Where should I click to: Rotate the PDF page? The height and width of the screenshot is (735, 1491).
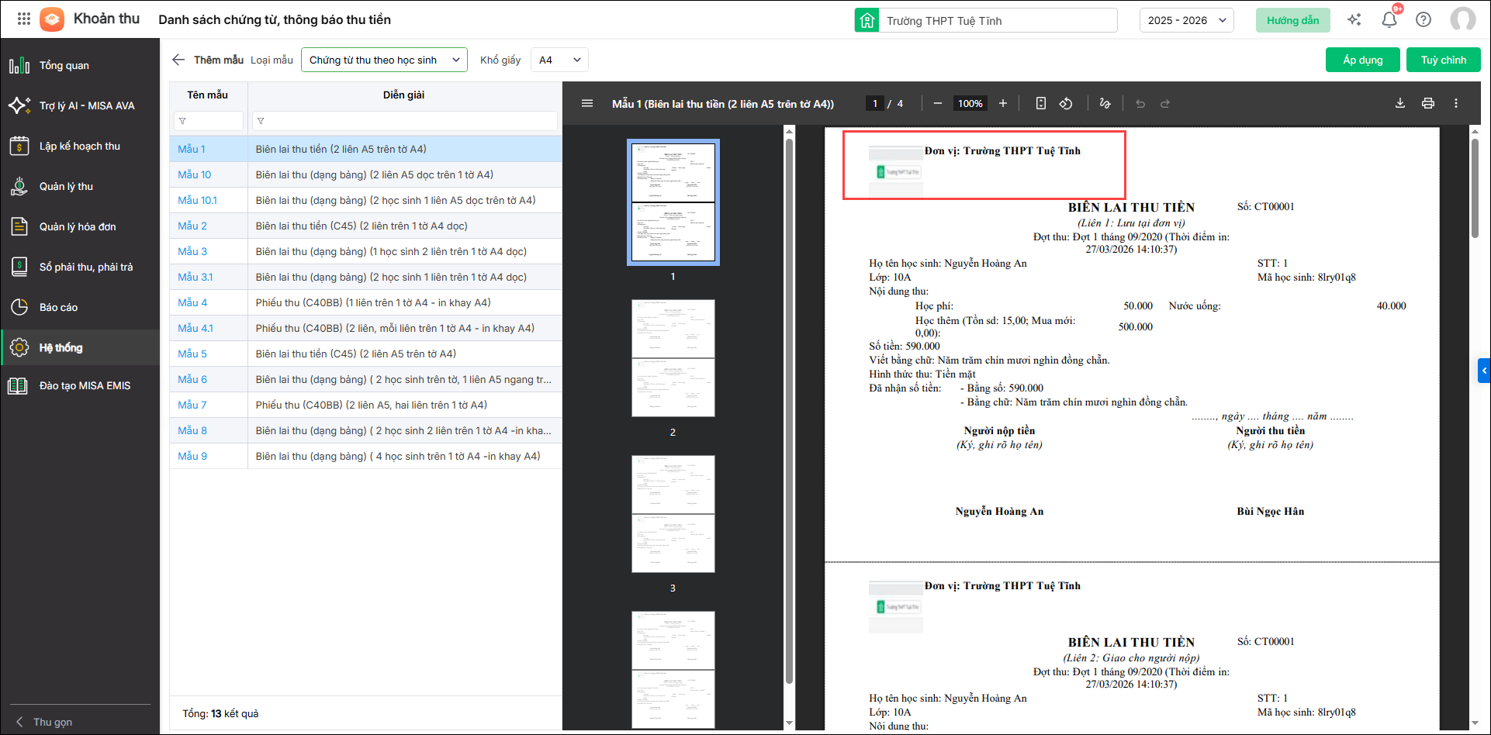1066,103
